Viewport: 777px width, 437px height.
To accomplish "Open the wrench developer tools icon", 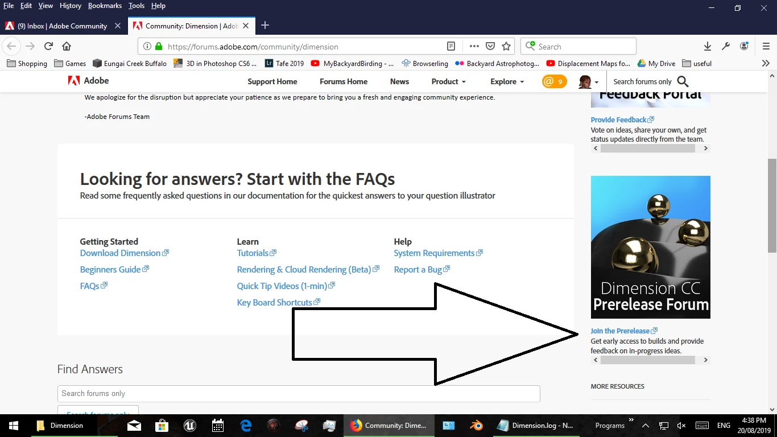I will 726,46.
